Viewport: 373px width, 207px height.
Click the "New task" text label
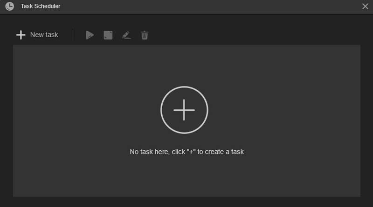[44, 35]
